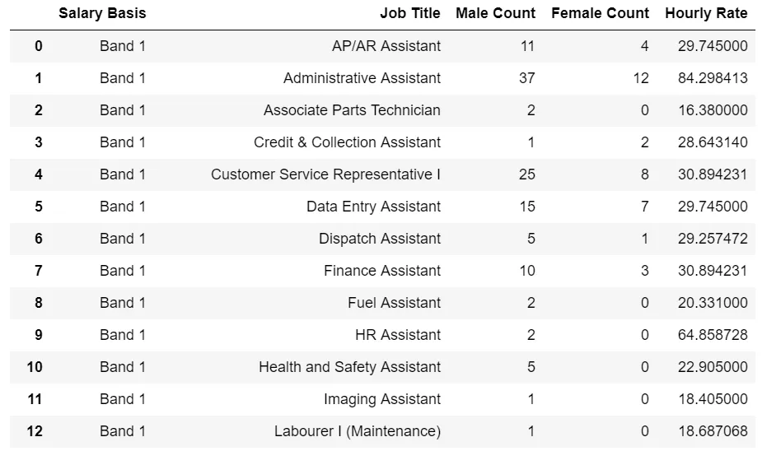Click the Health and Safety Assistant cell
This screenshot has height=451, width=767.
pyautogui.click(x=349, y=367)
